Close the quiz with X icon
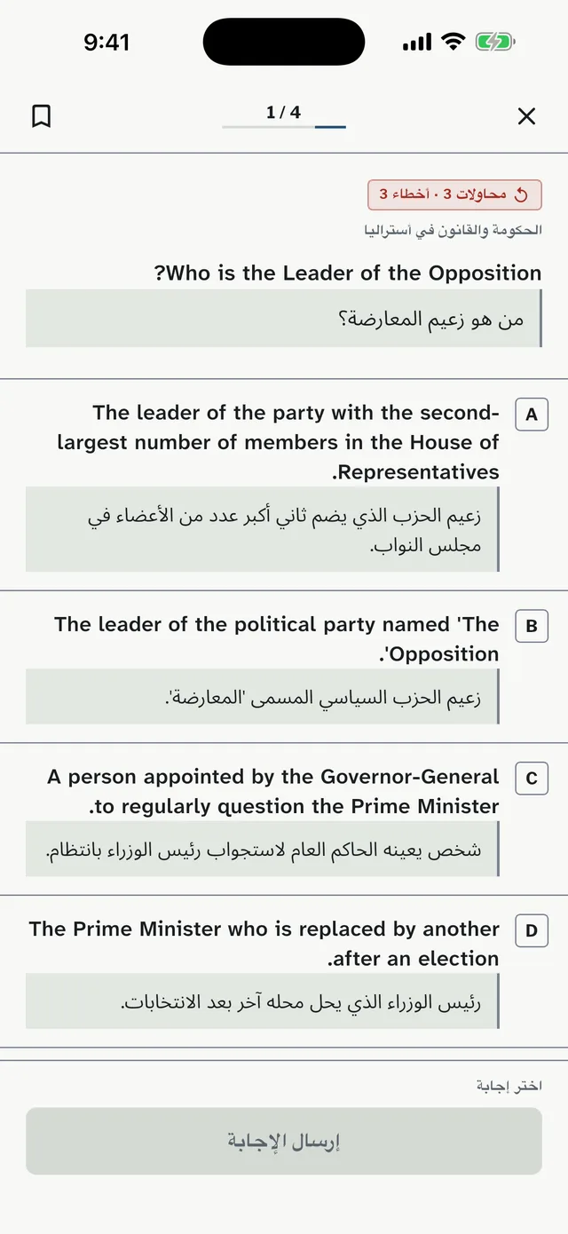This screenshot has width=568, height=1234. tap(526, 116)
